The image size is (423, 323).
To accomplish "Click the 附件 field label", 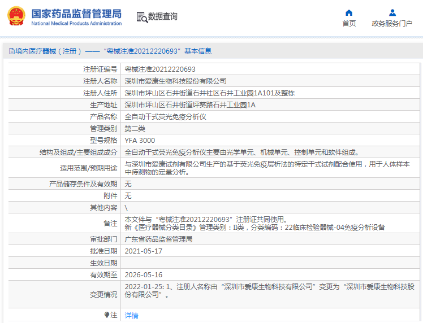I will (x=110, y=195).
